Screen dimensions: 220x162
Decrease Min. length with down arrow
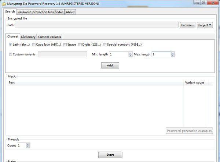[130, 56]
